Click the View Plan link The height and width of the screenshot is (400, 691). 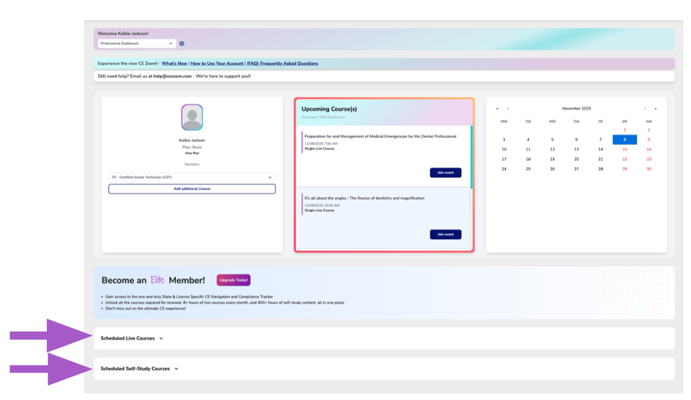tap(192, 153)
